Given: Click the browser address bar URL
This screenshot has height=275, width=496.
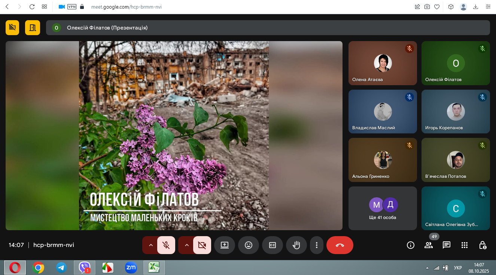Looking at the screenshot, I should click(127, 7).
